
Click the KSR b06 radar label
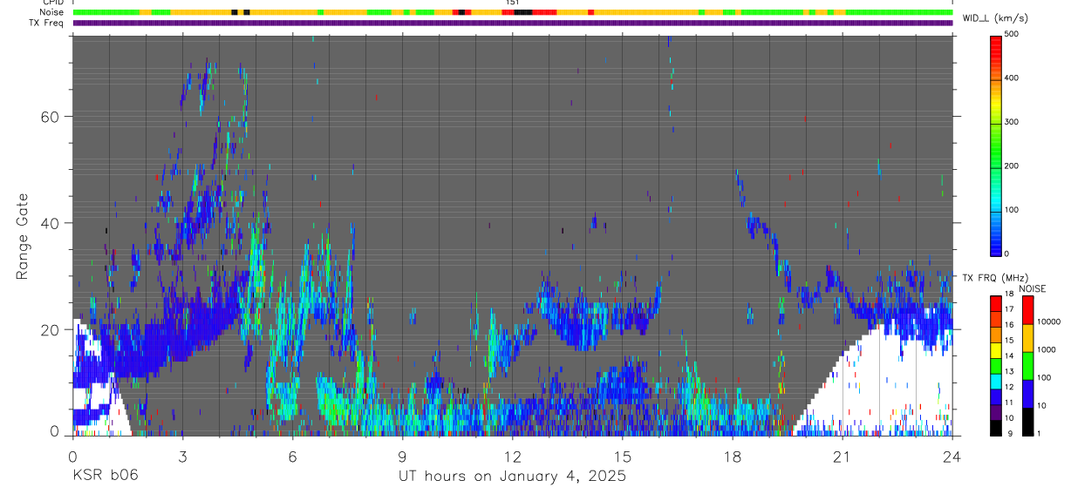pos(105,476)
